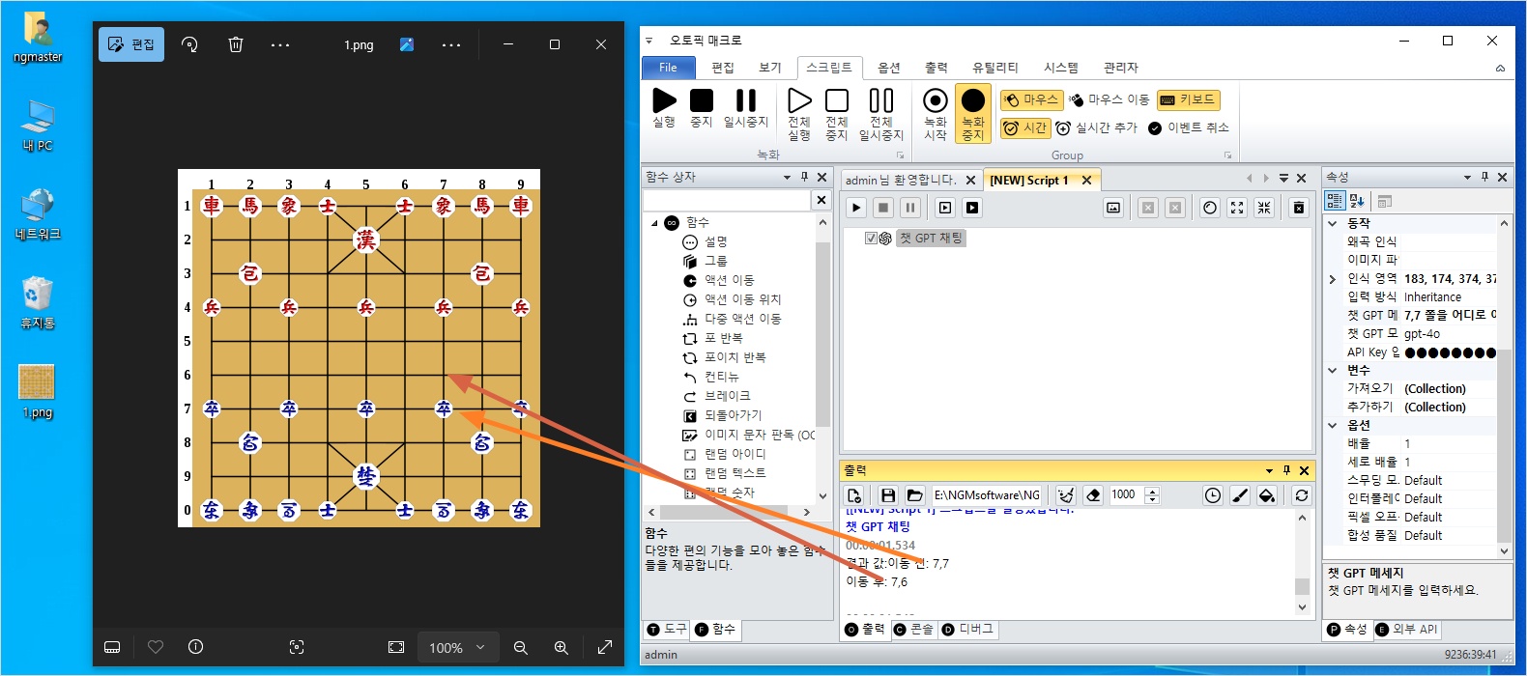Open the 함수 상자 panel options dropdown arrow
The height and width of the screenshot is (676, 1527).
787,178
